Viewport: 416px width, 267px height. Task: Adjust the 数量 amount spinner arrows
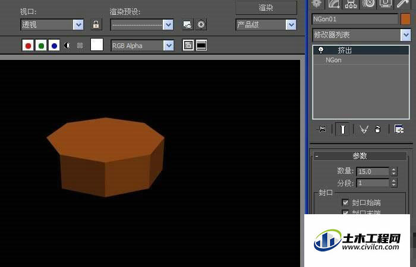click(x=393, y=171)
